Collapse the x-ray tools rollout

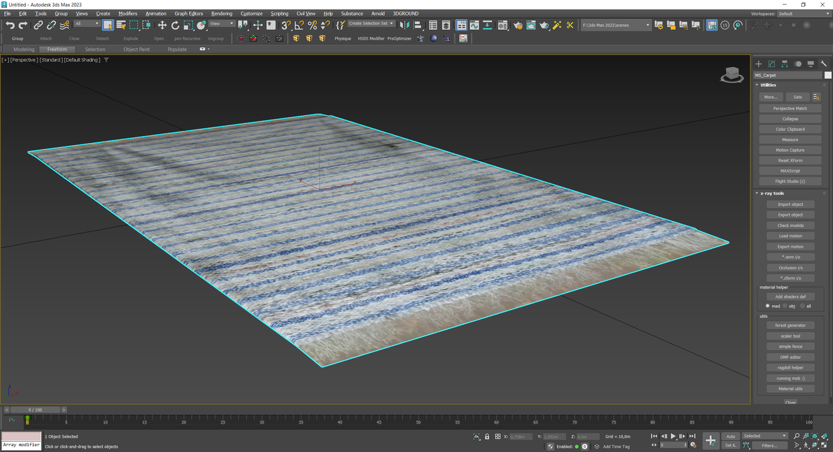point(772,193)
